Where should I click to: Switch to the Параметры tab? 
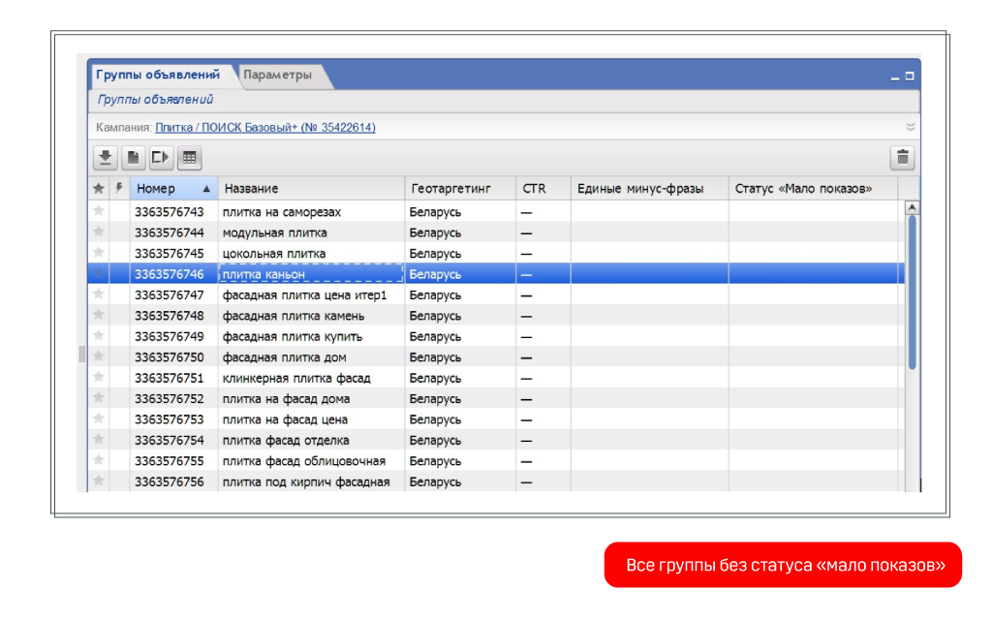click(x=278, y=76)
